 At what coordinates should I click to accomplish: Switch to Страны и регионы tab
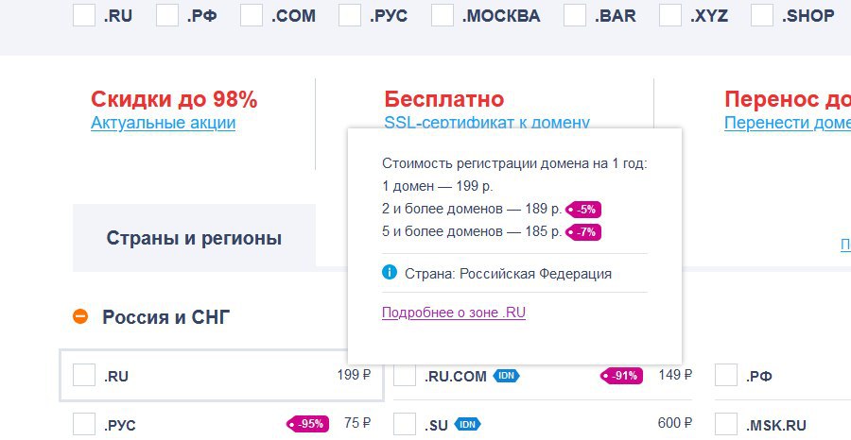(194, 238)
